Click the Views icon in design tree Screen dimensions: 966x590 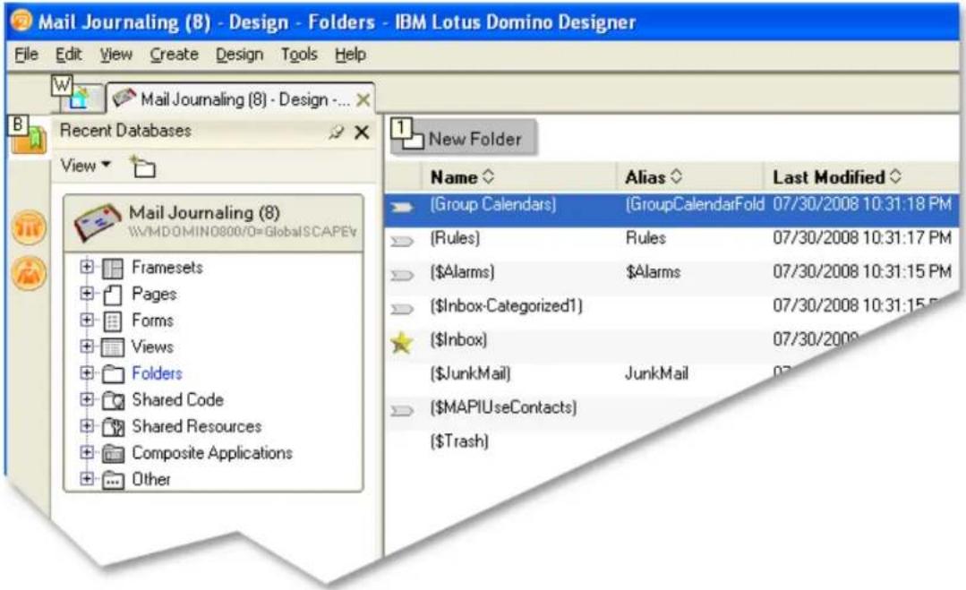pyautogui.click(x=113, y=348)
